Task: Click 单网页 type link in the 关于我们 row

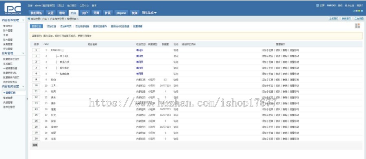Action: [x=139, y=56]
